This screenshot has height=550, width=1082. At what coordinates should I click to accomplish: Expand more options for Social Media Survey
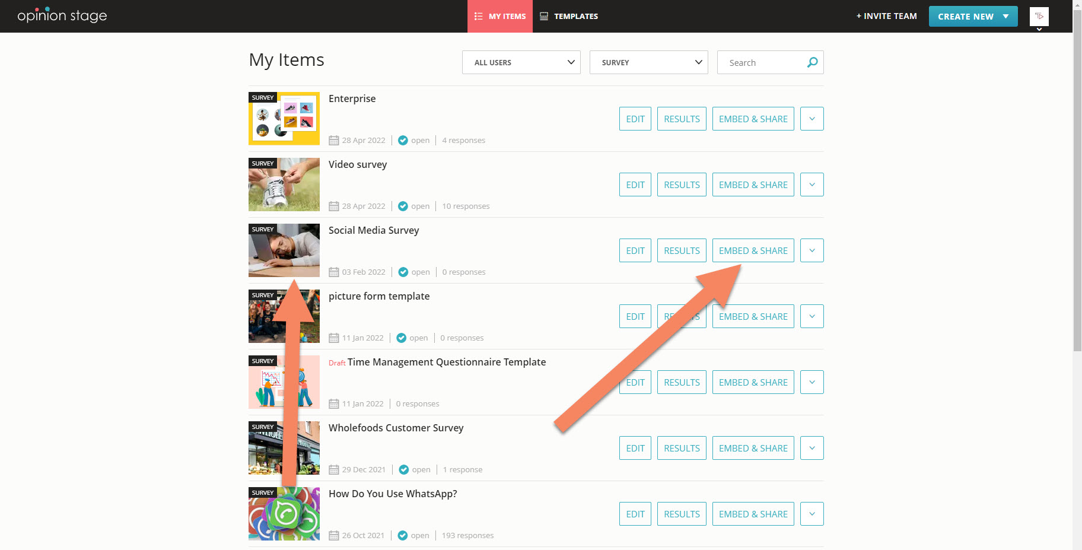pos(812,250)
